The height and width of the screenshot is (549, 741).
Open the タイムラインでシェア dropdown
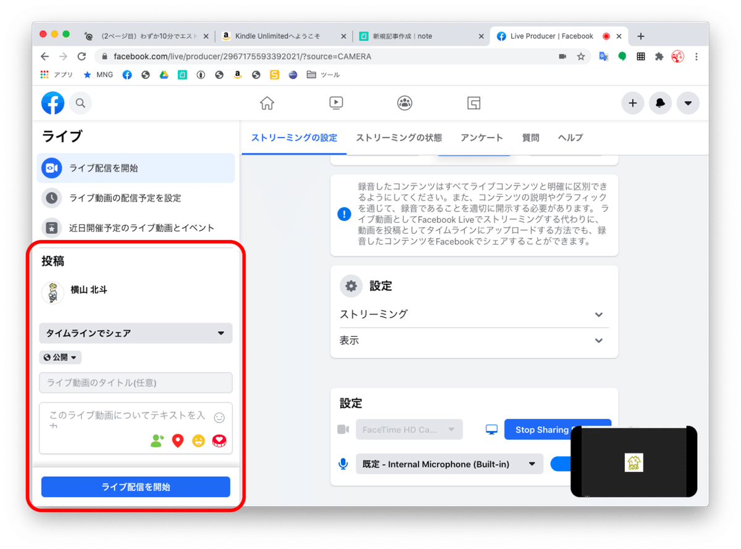pos(135,333)
